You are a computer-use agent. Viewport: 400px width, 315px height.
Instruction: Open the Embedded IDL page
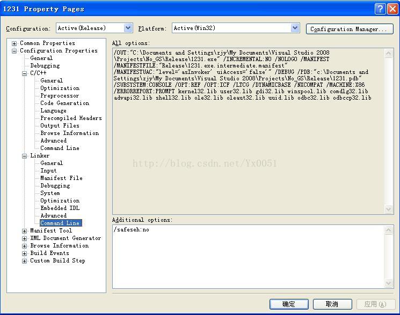point(60,208)
